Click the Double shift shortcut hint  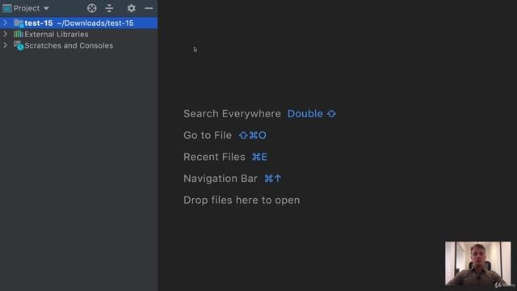tap(312, 113)
